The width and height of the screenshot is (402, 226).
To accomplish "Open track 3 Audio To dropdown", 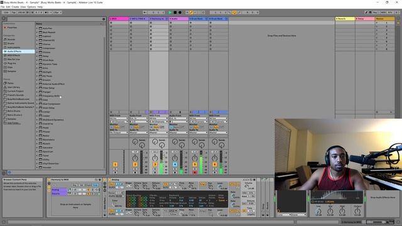I will pos(159,132).
